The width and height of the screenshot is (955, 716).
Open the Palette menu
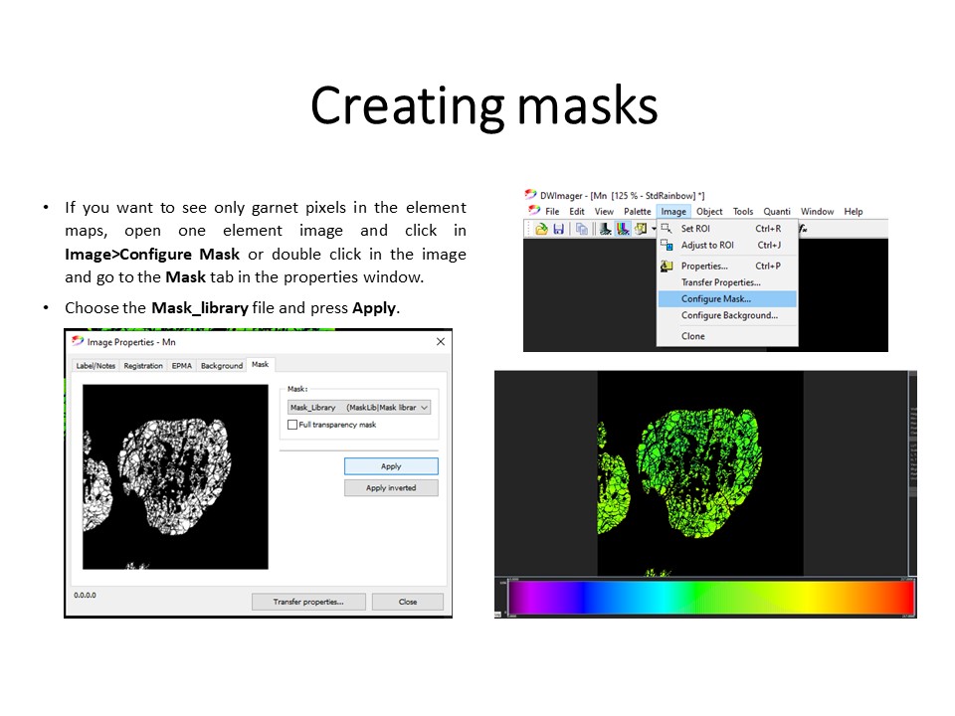[x=637, y=211]
